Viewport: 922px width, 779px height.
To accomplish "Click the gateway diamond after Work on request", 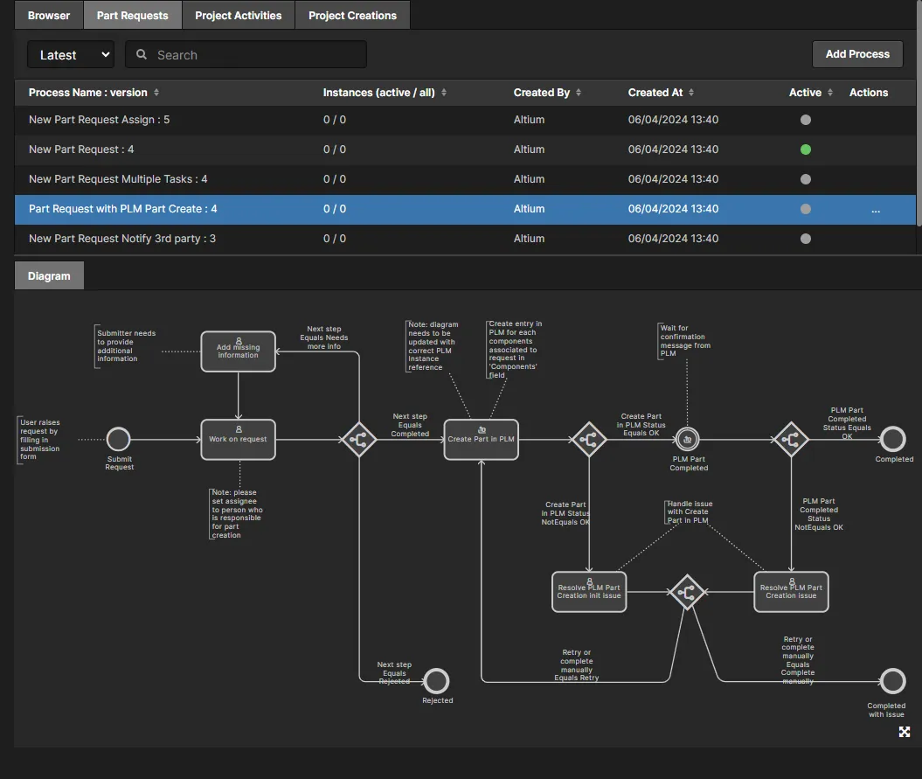I will [x=358, y=440].
